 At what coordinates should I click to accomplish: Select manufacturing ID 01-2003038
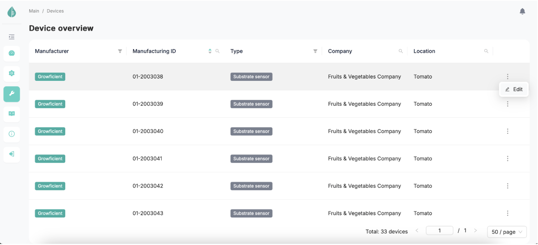[148, 77]
